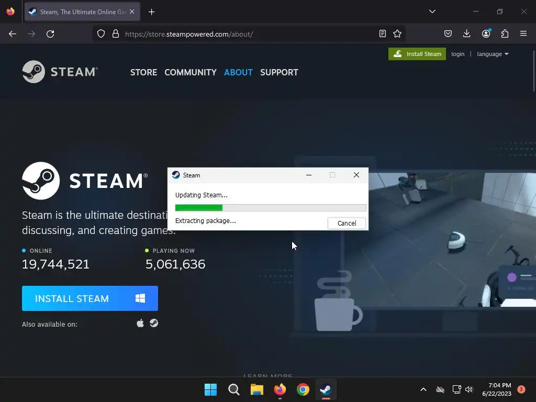Select the Steam, The Ultimate Online Game tab
This screenshot has width=536, height=402.
click(82, 12)
